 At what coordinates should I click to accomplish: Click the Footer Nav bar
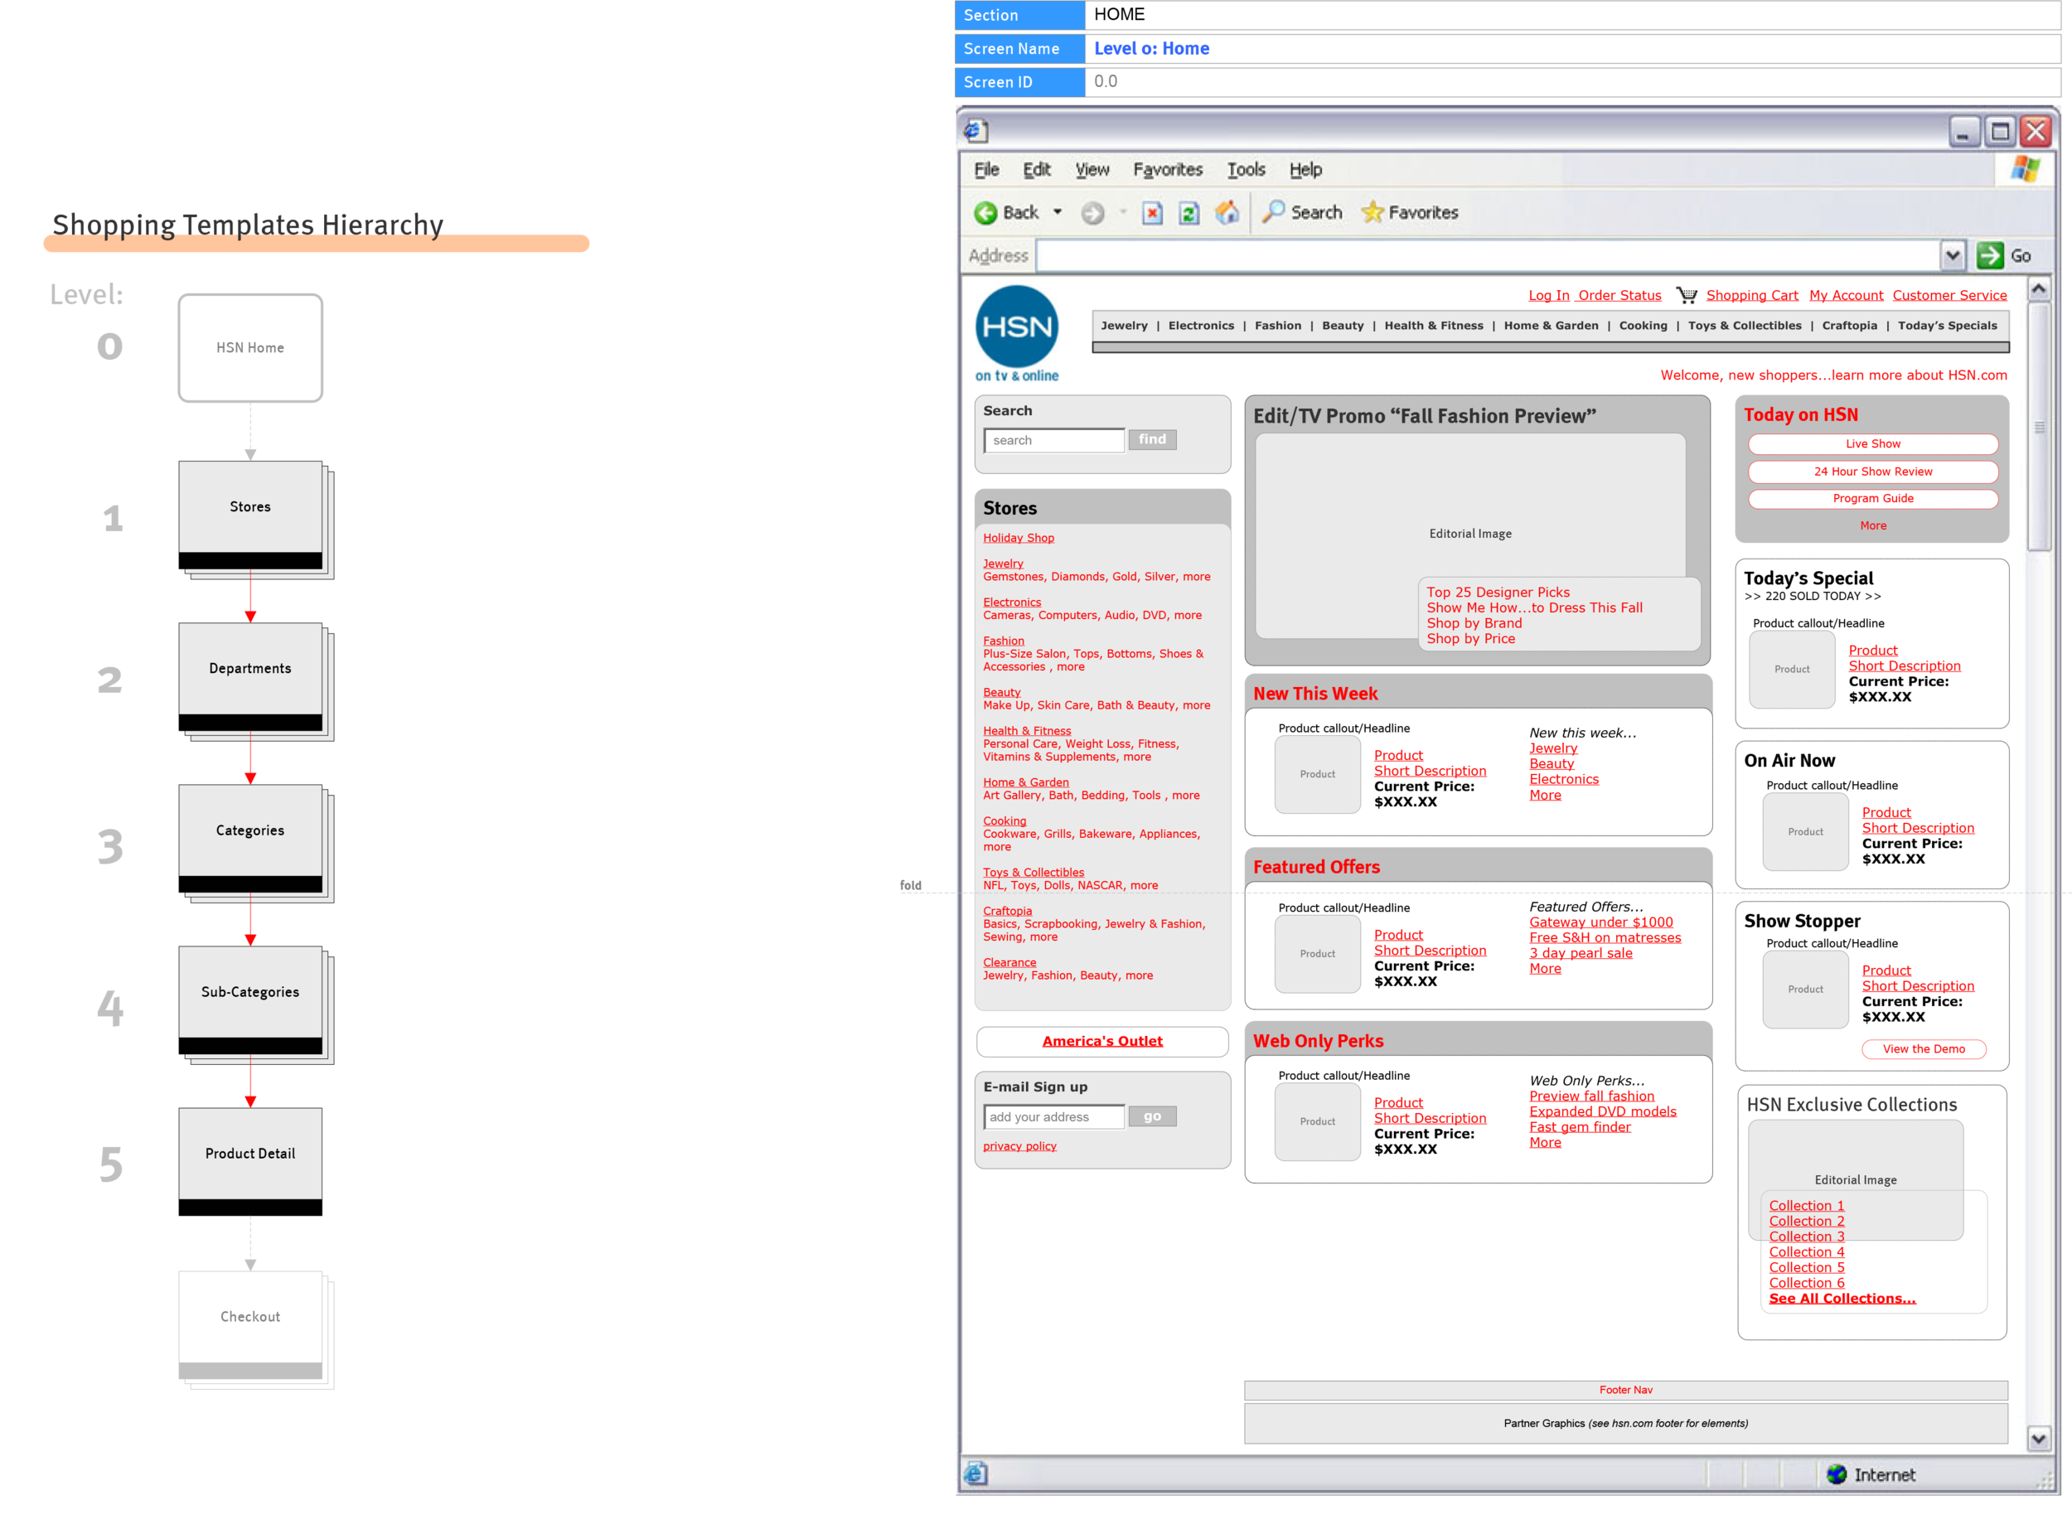[x=1625, y=1391]
